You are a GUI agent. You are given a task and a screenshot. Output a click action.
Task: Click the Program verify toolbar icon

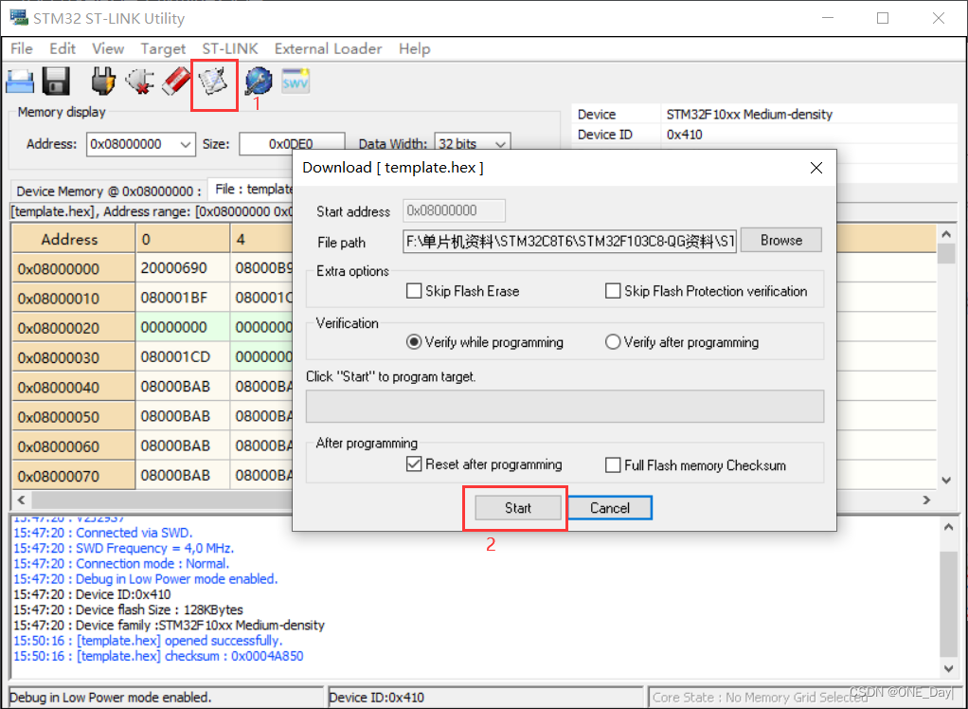[x=213, y=82]
